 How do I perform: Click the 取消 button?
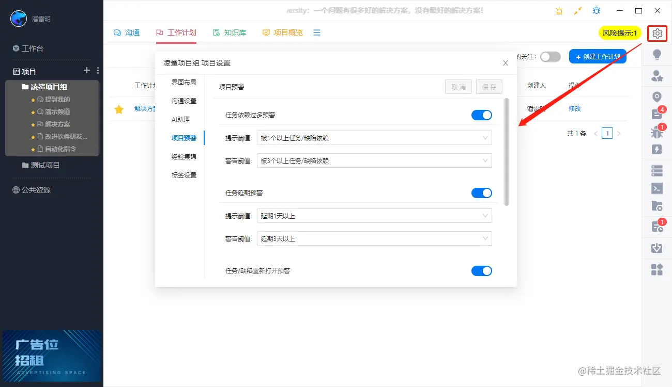tap(459, 87)
